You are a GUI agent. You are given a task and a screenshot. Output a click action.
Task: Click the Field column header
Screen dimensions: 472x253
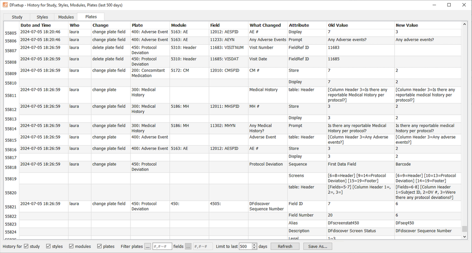click(x=229, y=25)
